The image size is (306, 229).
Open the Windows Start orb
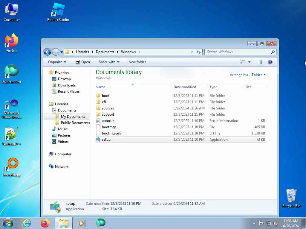coord(8,223)
